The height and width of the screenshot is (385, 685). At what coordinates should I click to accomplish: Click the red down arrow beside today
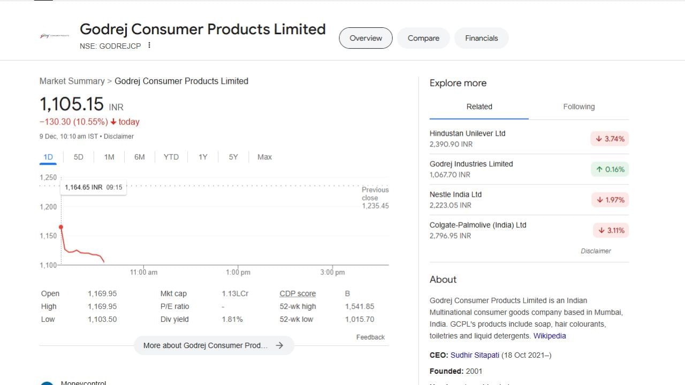coord(113,122)
